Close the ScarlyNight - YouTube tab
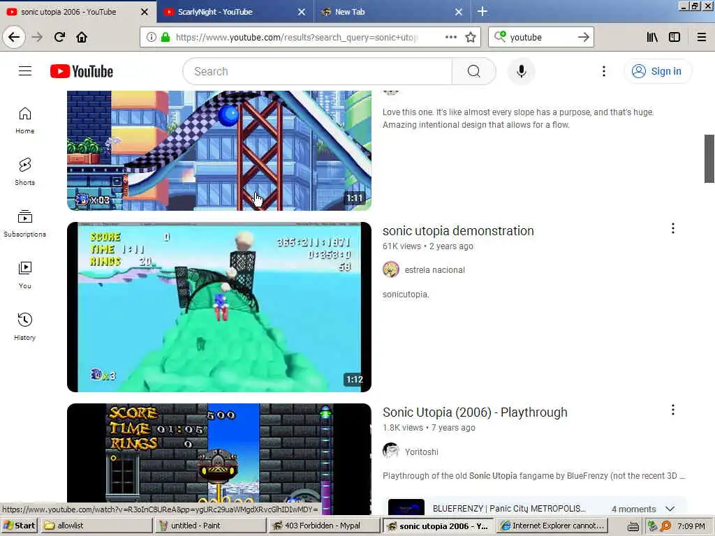 point(302,12)
